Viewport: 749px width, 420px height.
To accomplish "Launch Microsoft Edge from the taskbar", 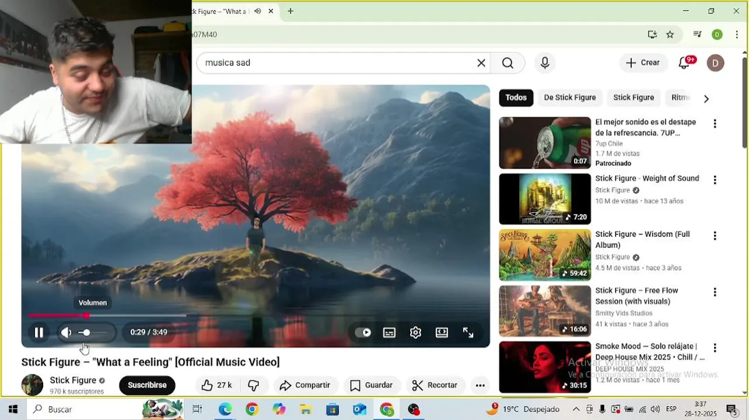I will pyautogui.click(x=225, y=409).
